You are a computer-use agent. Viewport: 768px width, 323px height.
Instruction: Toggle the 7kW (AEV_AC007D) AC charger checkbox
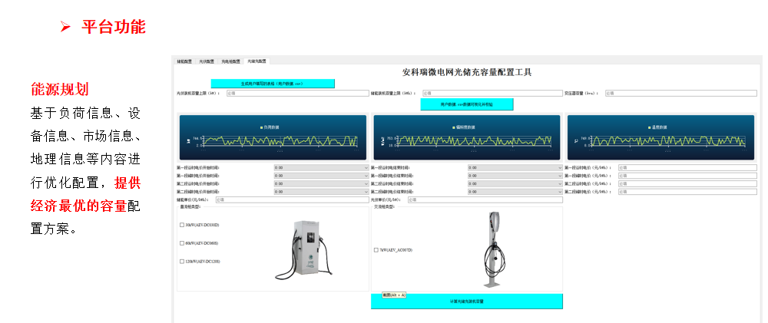click(x=376, y=250)
